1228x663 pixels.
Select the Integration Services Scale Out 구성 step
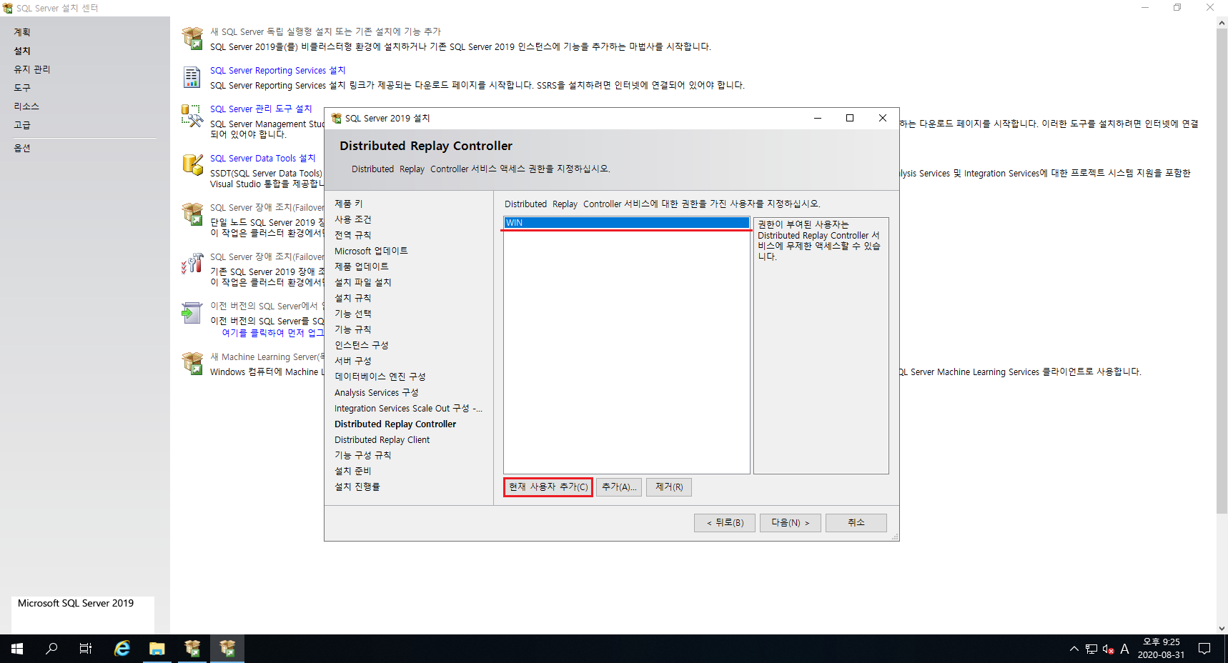pos(408,408)
